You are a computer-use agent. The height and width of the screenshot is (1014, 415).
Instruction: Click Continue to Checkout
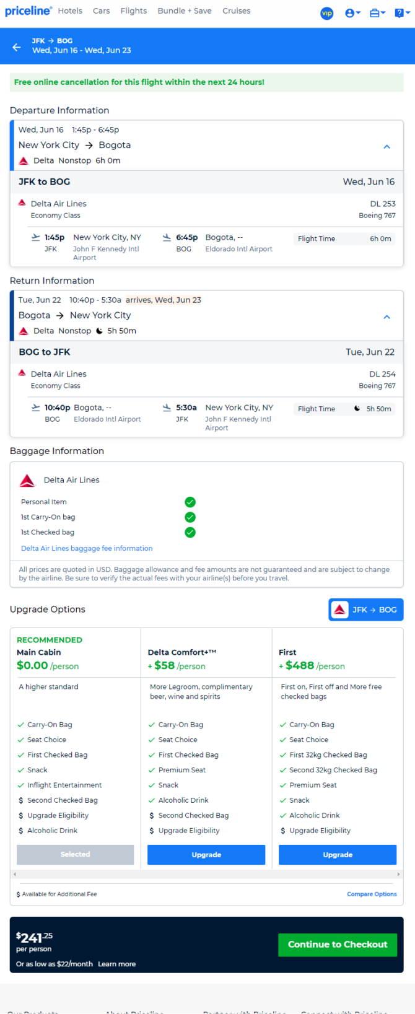click(338, 945)
